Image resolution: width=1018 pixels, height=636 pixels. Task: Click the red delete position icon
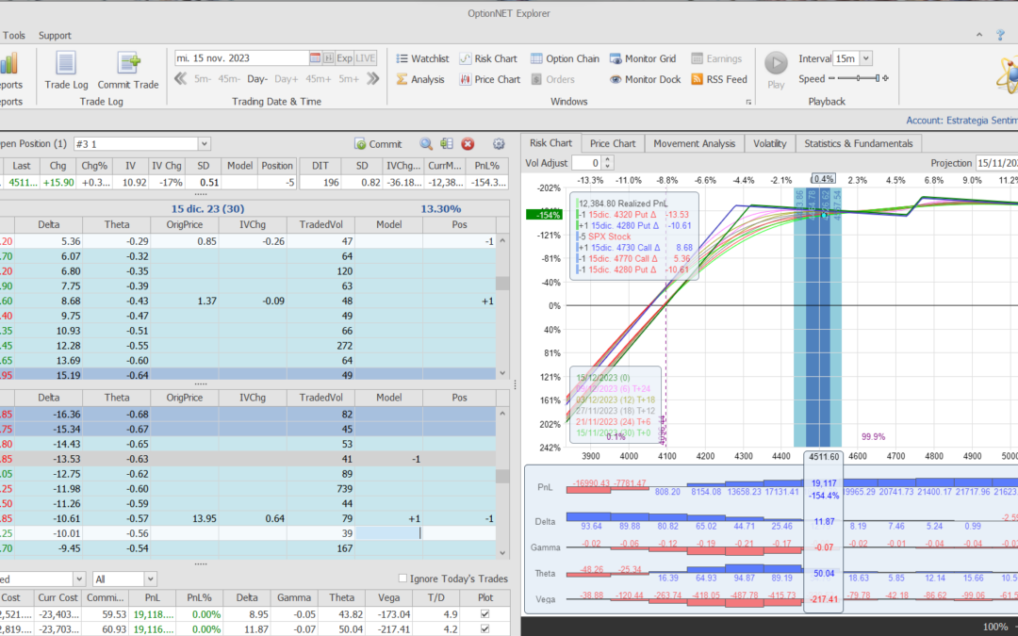[x=468, y=144]
